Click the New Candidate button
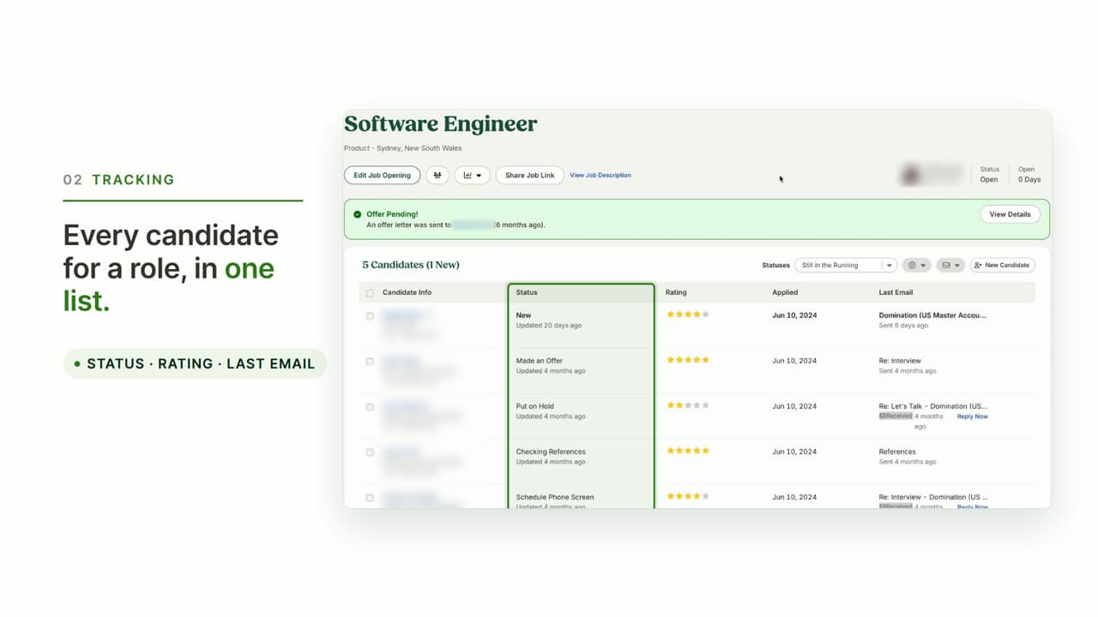The width and height of the screenshot is (1098, 617). [1002, 266]
